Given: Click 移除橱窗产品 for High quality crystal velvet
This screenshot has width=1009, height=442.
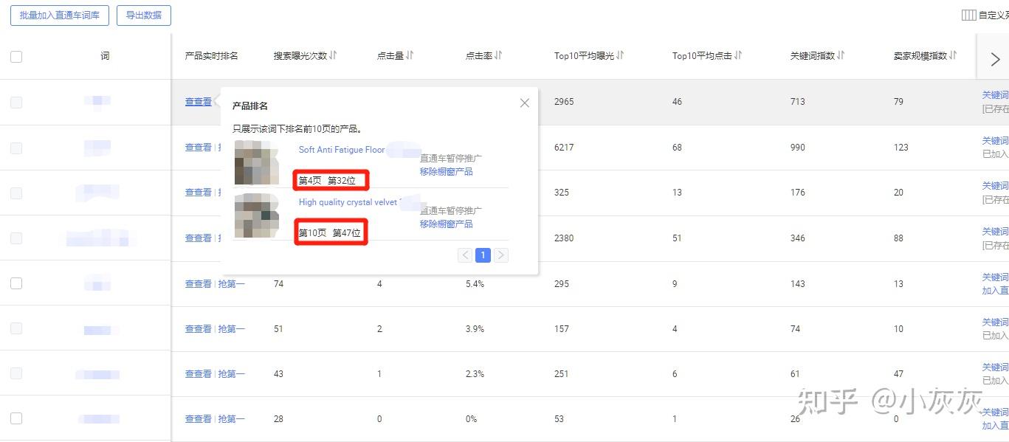Looking at the screenshot, I should 447,224.
